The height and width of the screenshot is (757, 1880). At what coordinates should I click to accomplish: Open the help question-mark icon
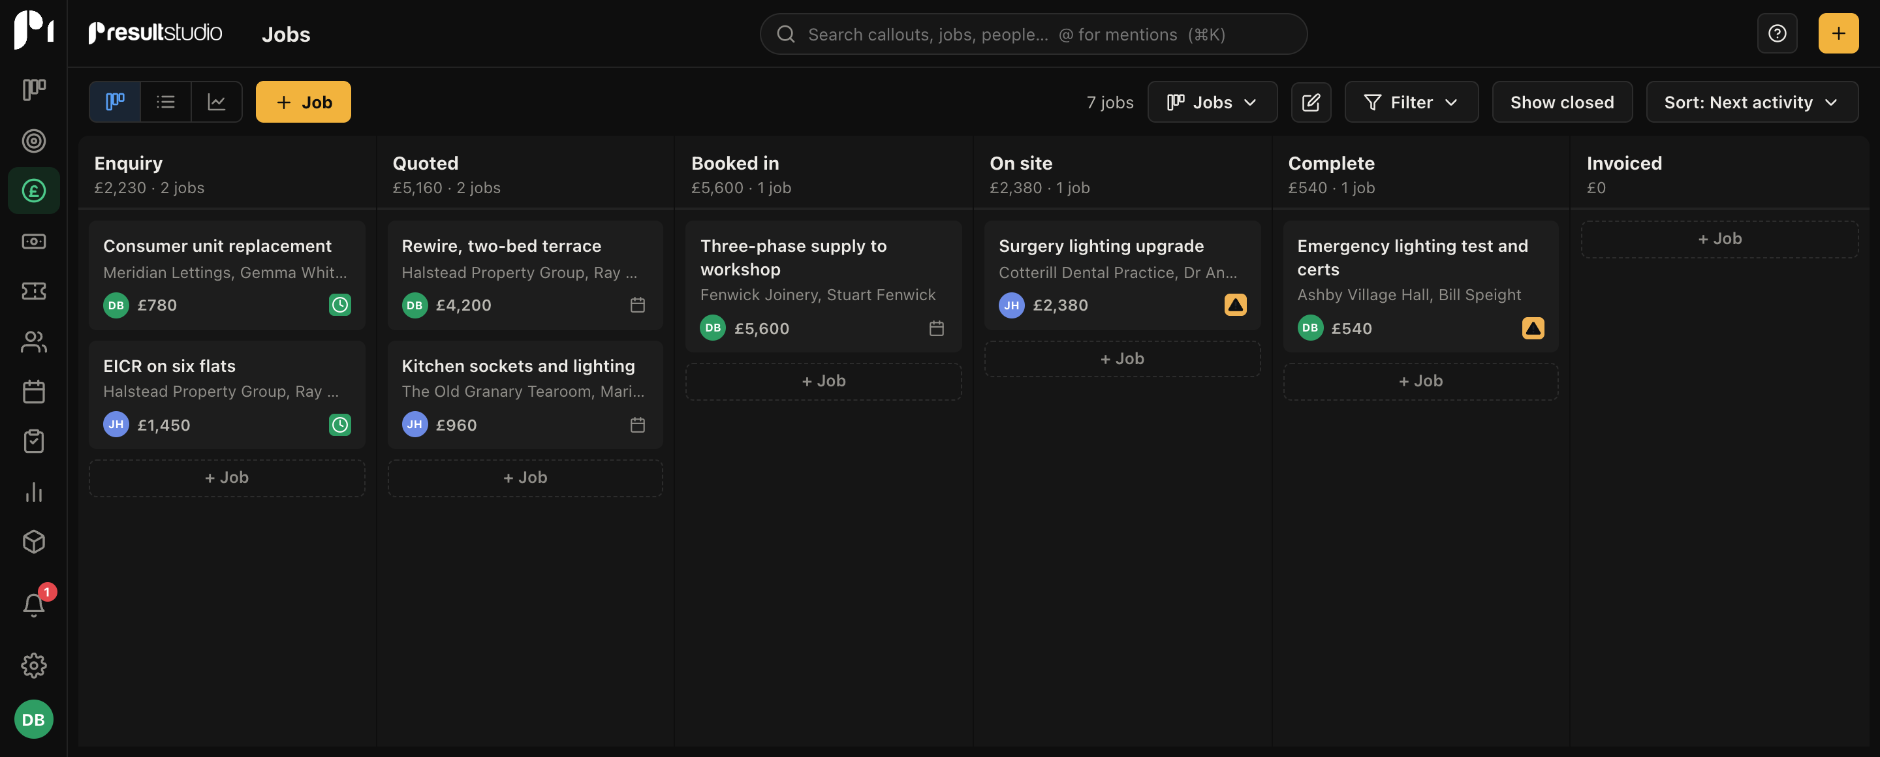[1776, 33]
